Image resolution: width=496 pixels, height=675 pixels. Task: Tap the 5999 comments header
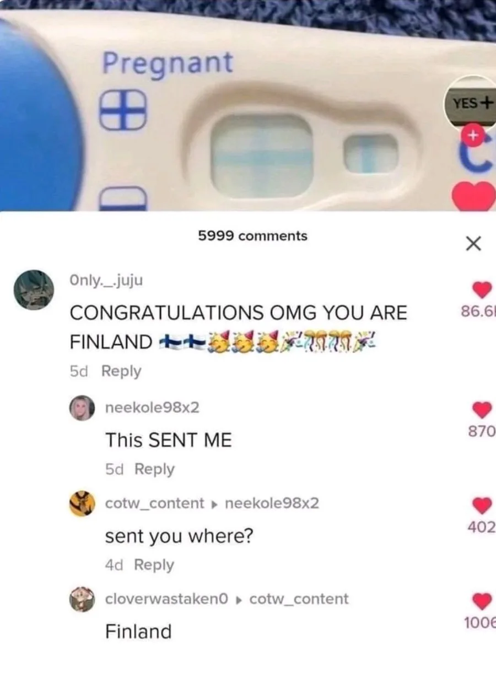[x=252, y=236]
